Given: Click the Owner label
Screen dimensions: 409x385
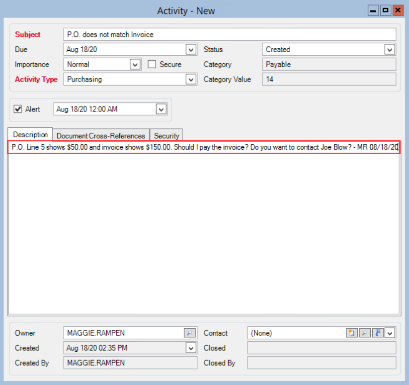Looking at the screenshot, I should (x=25, y=333).
